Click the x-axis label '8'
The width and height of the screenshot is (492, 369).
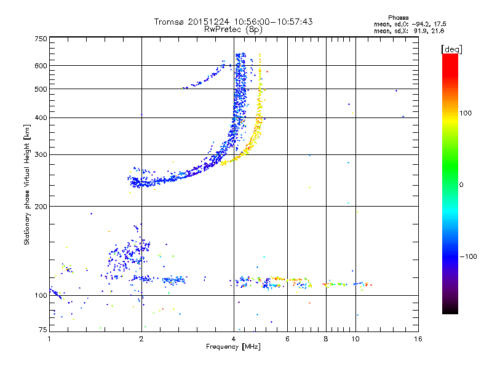pos(326,339)
